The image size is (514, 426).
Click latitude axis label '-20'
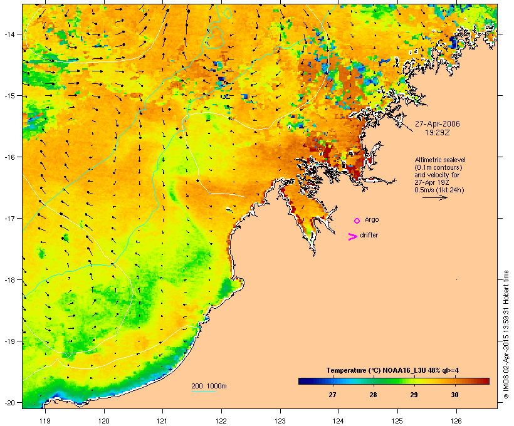point(9,402)
